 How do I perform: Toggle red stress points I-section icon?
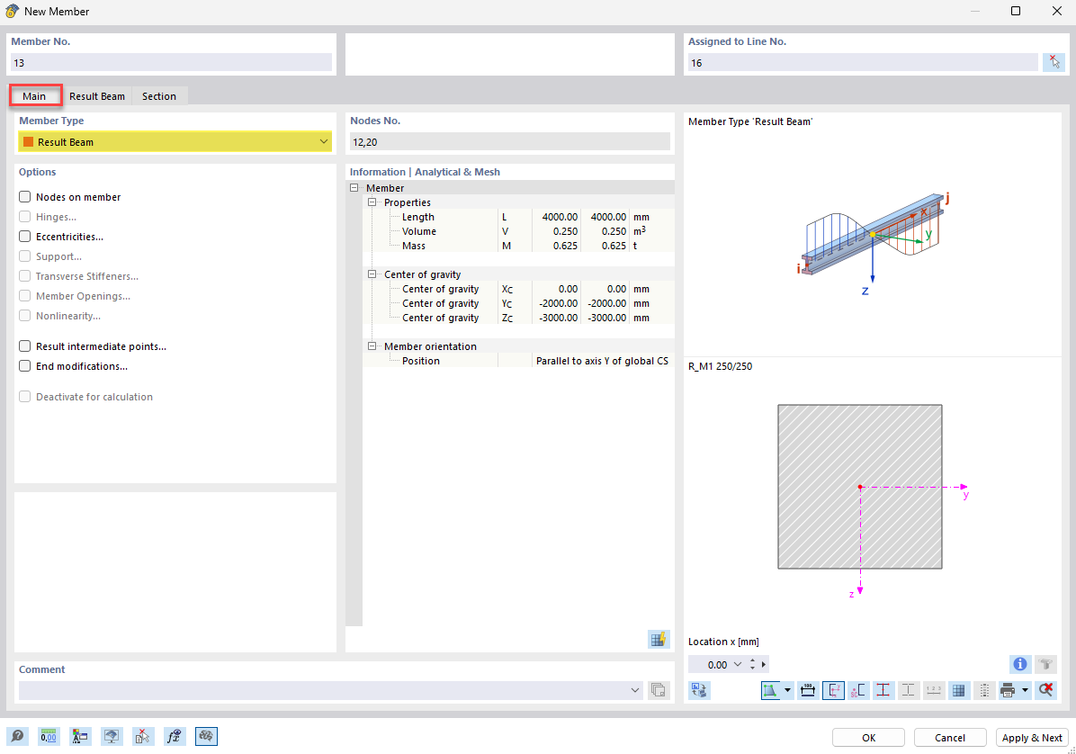tap(883, 690)
